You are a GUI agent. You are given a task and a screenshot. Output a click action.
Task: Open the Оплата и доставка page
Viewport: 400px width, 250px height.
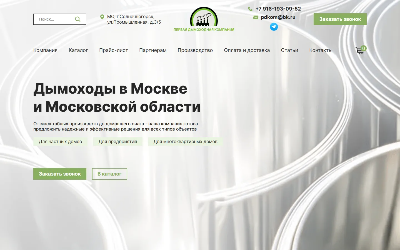(247, 50)
